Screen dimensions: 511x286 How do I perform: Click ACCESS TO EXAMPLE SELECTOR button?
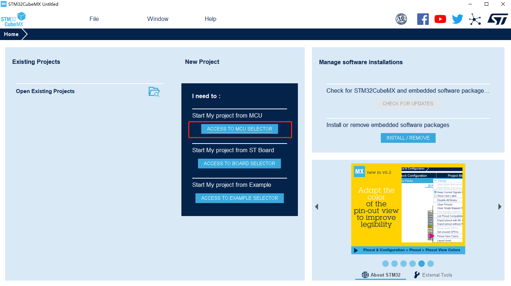click(239, 198)
